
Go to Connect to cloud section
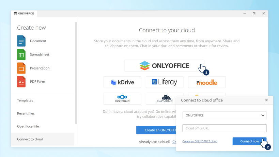point(43,139)
